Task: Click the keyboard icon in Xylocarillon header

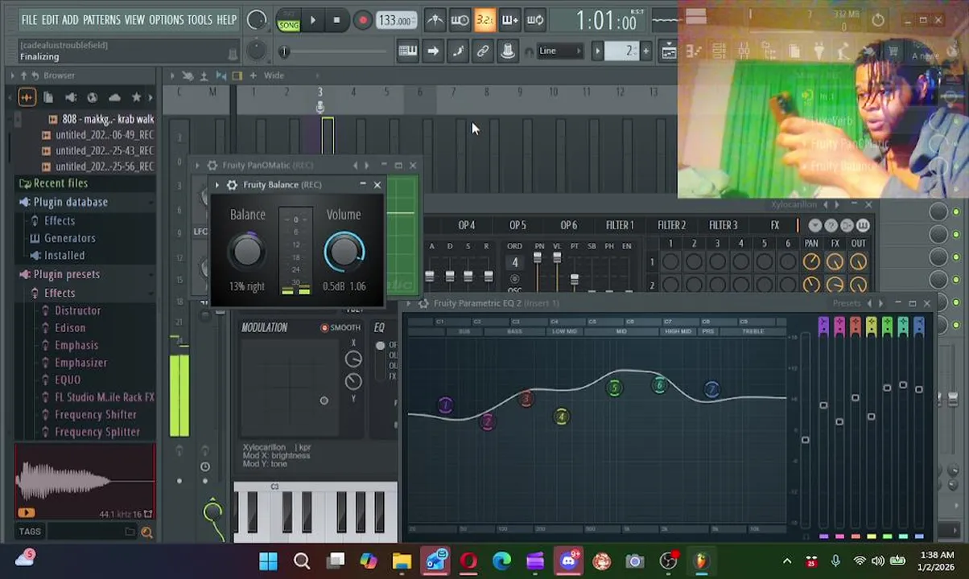Action: (x=863, y=225)
